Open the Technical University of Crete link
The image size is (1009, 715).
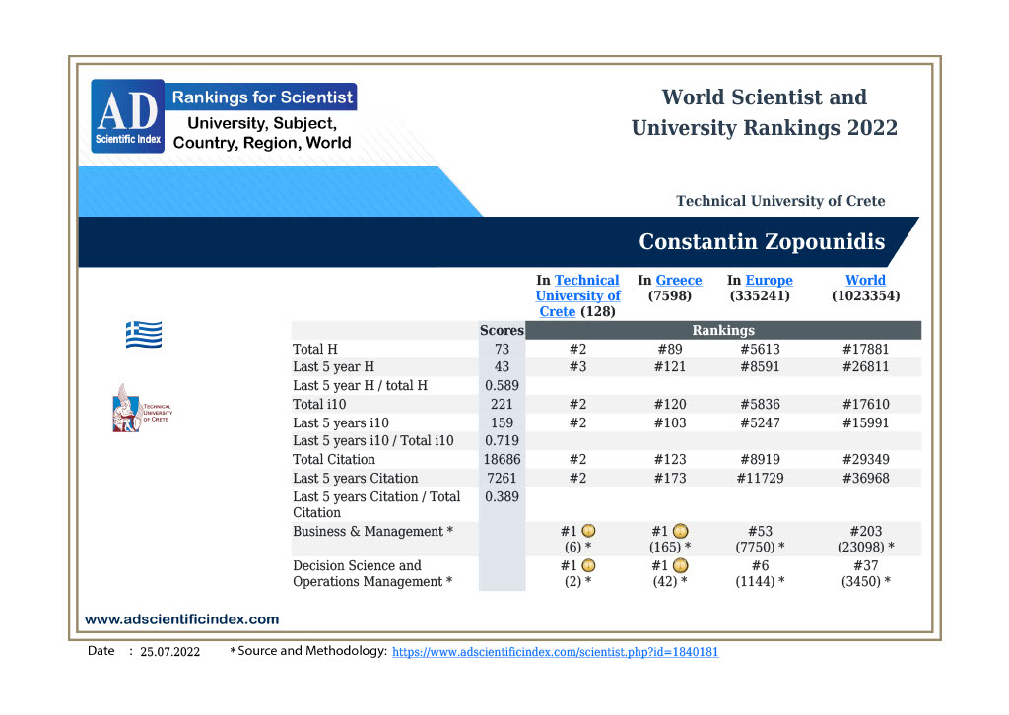click(x=578, y=295)
